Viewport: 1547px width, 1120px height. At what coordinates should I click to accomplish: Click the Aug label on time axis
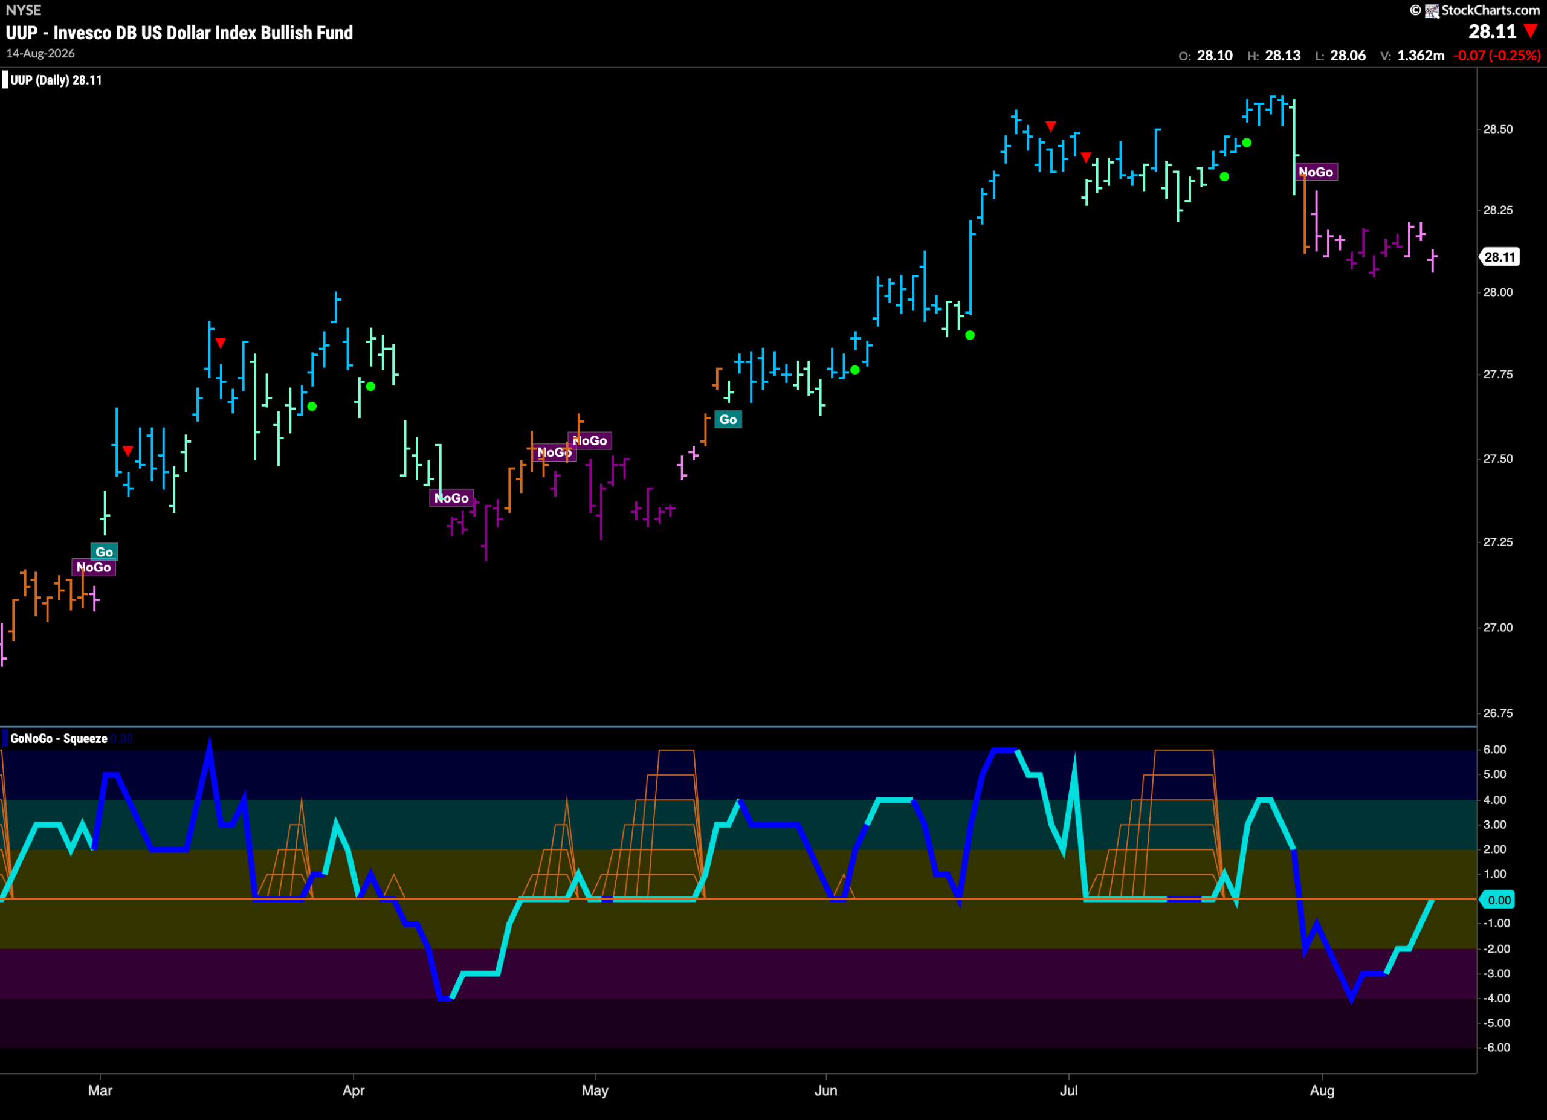pos(1322,1090)
